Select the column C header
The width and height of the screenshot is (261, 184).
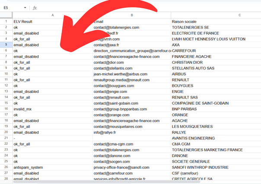(x=216, y=15)
